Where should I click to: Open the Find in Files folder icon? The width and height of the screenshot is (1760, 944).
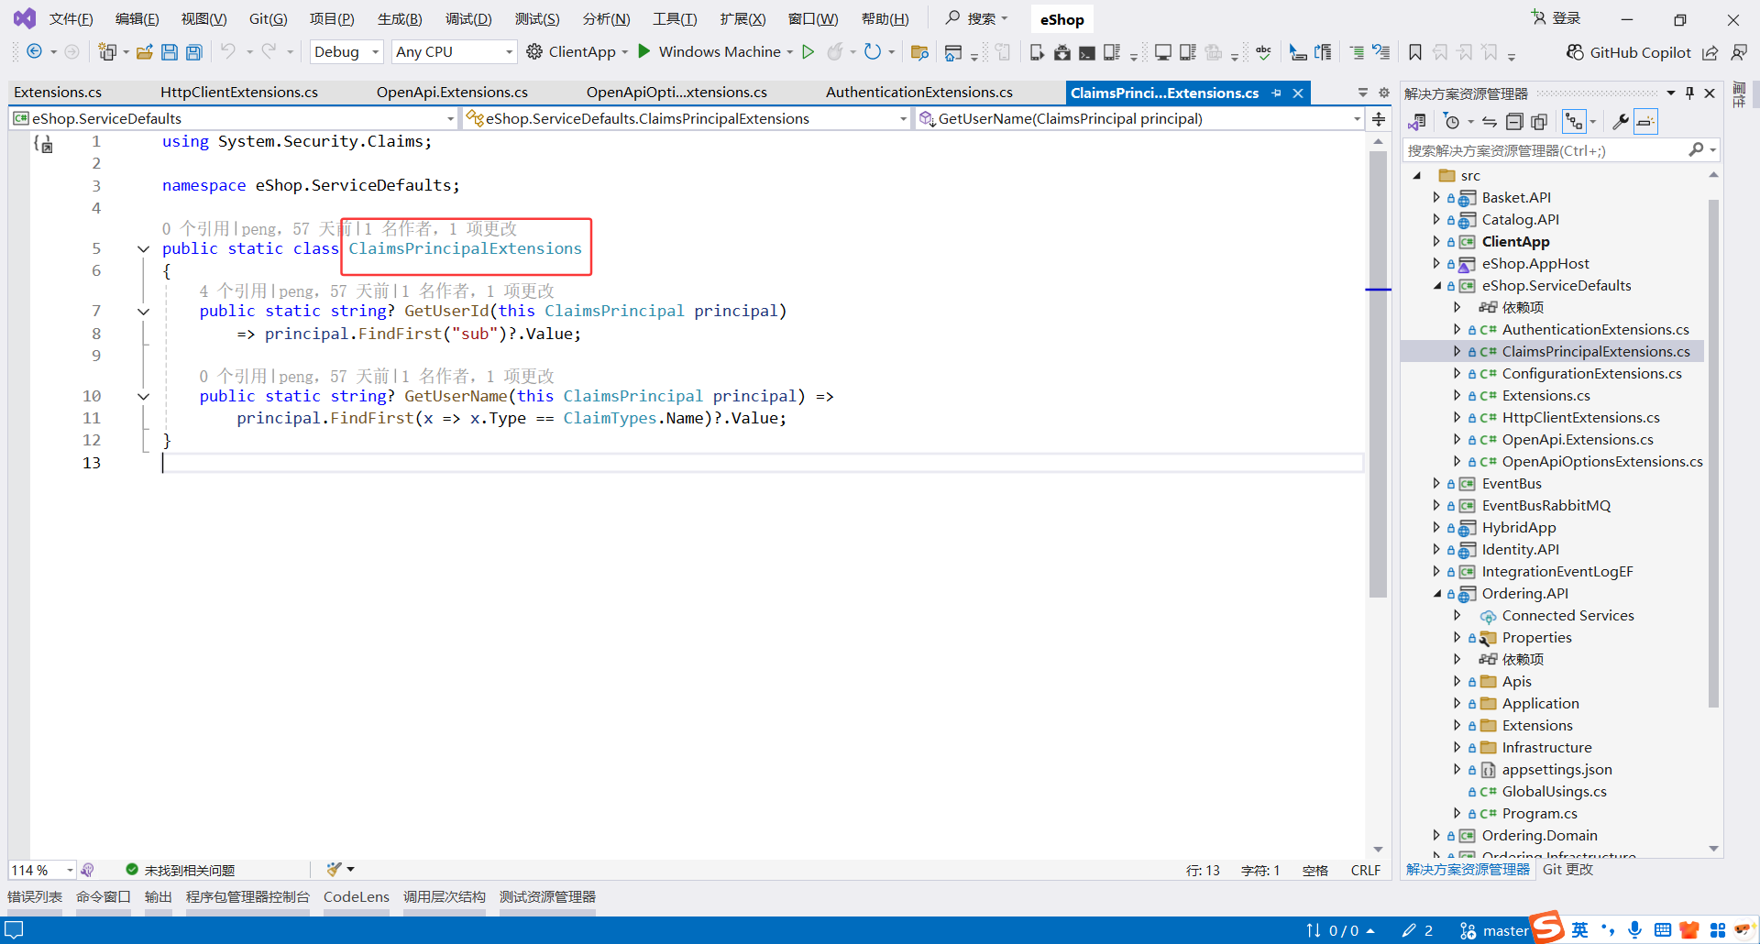920,52
